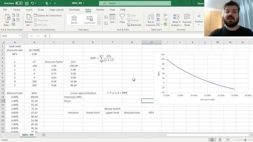Click From Table/Range icon
Screen dimensions: 253x142
13,24
